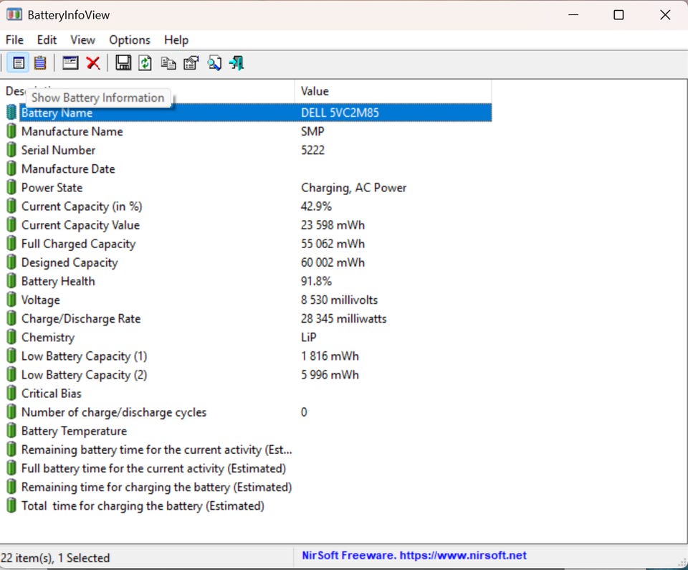The width and height of the screenshot is (688, 570).
Task: Click the 28 345 milliwatts value
Action: [343, 318]
